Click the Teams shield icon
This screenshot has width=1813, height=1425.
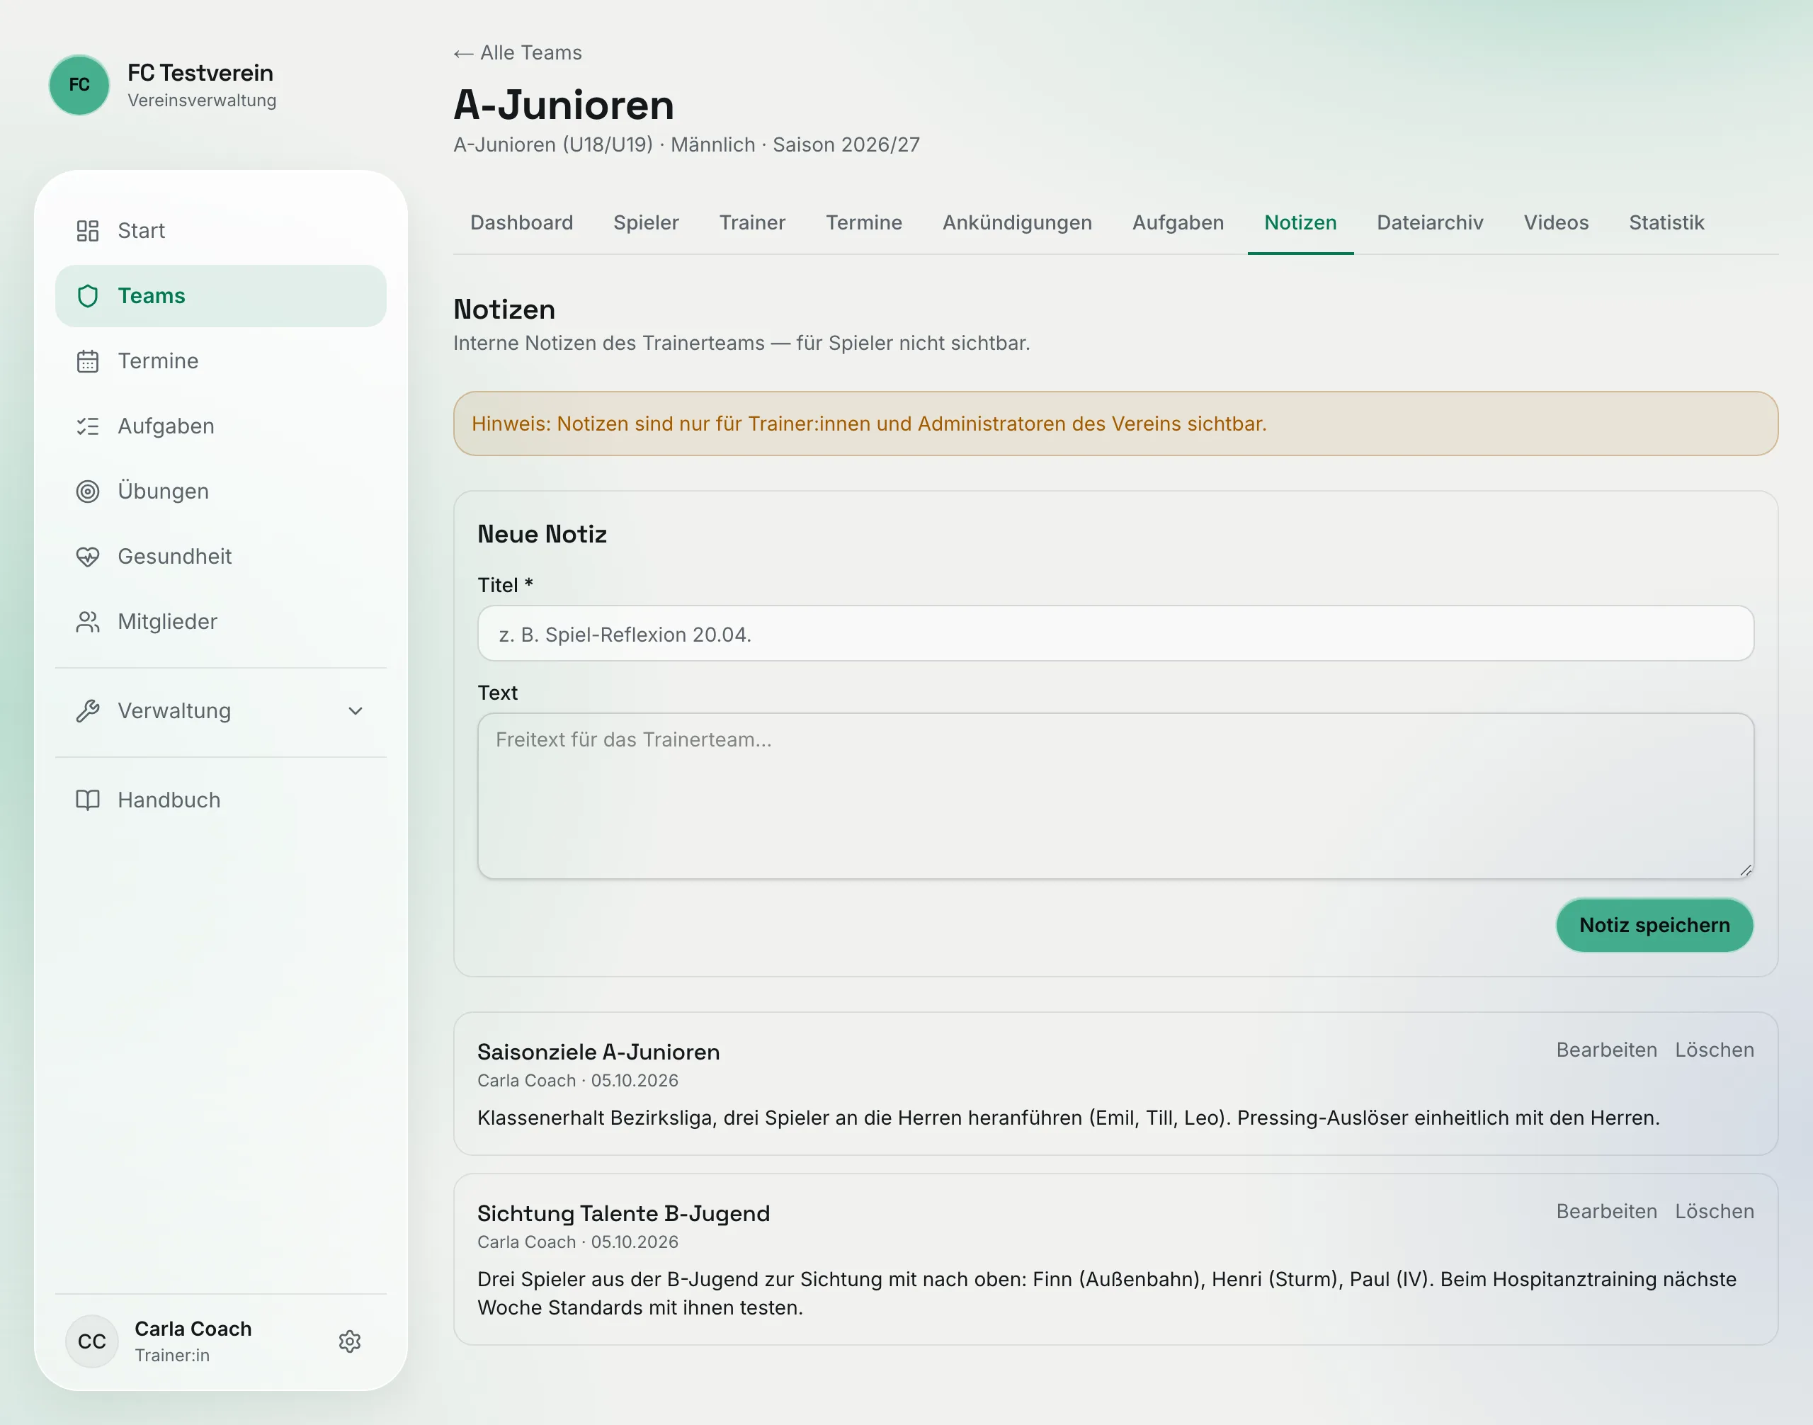point(88,295)
